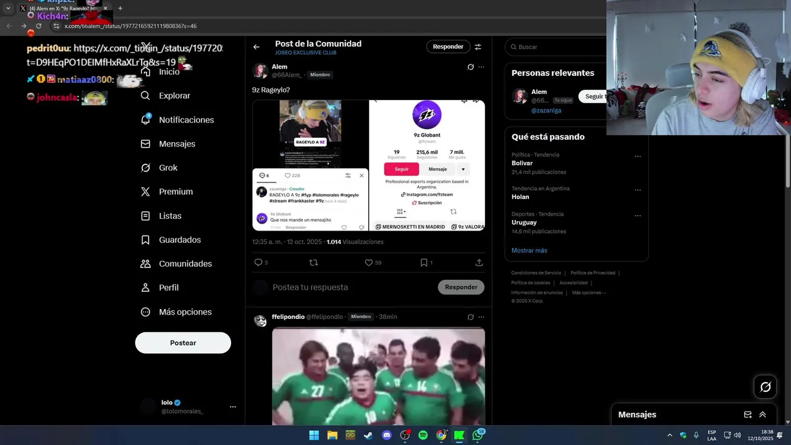The width and height of the screenshot is (791, 445).
Task: Open Grok in the left sidebar
Action: [x=159, y=167]
